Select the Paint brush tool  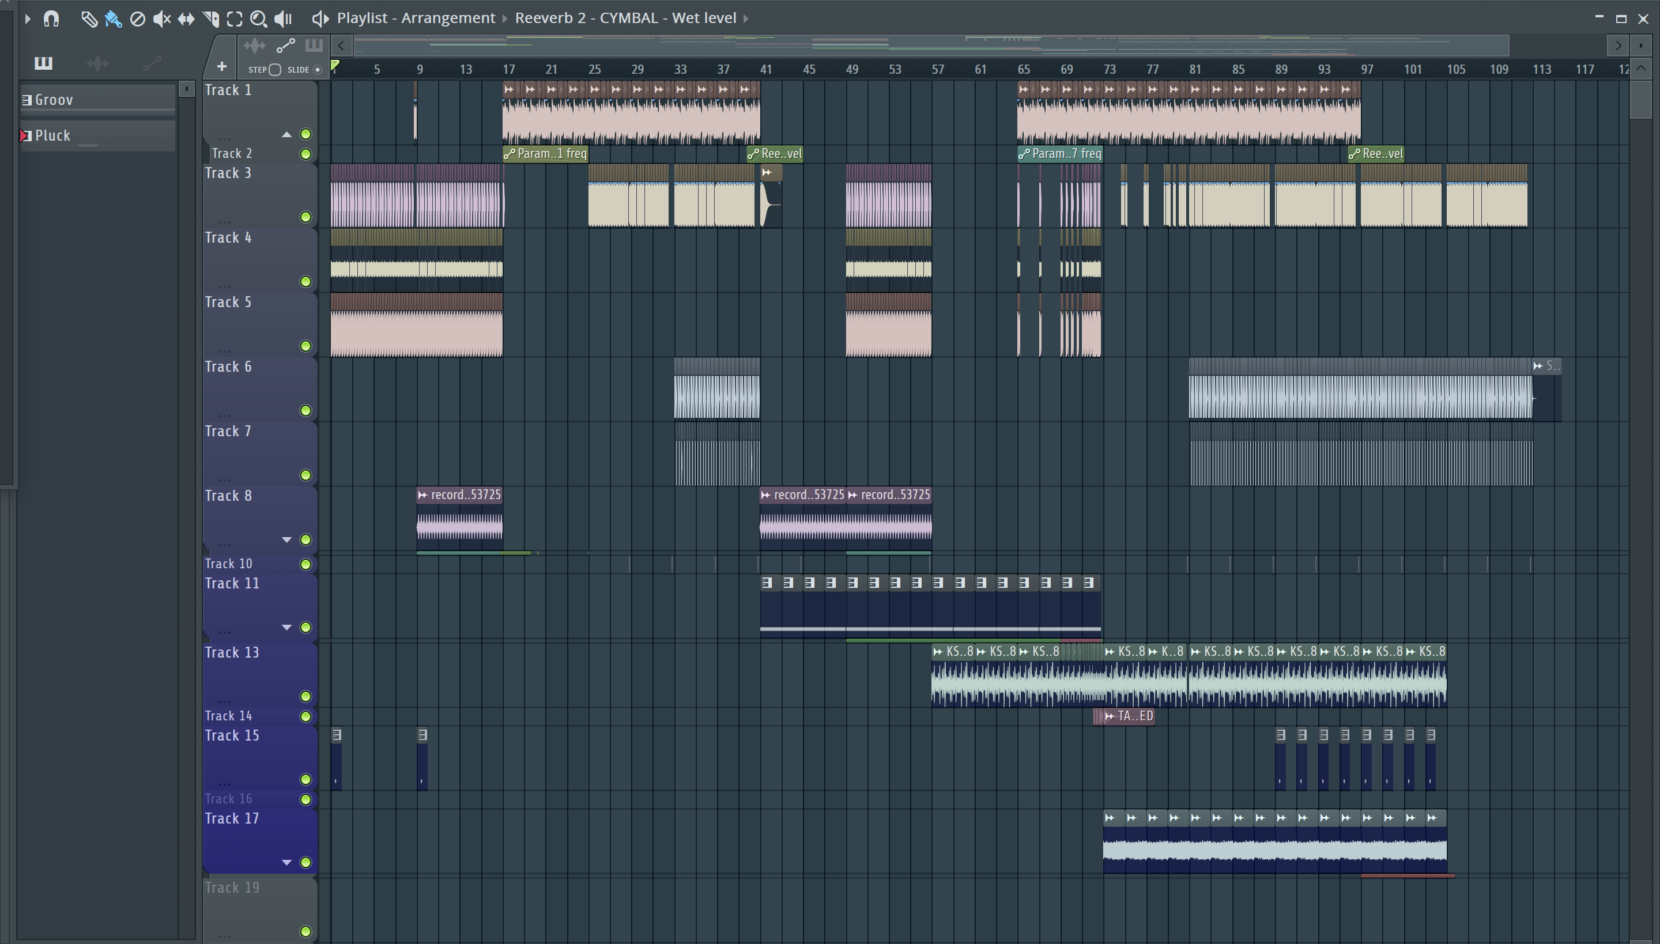point(113,19)
